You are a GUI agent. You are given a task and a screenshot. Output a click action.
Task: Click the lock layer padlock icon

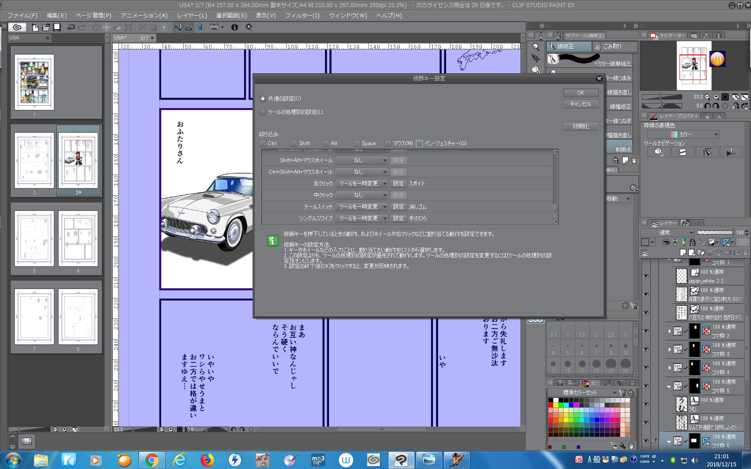(x=692, y=242)
